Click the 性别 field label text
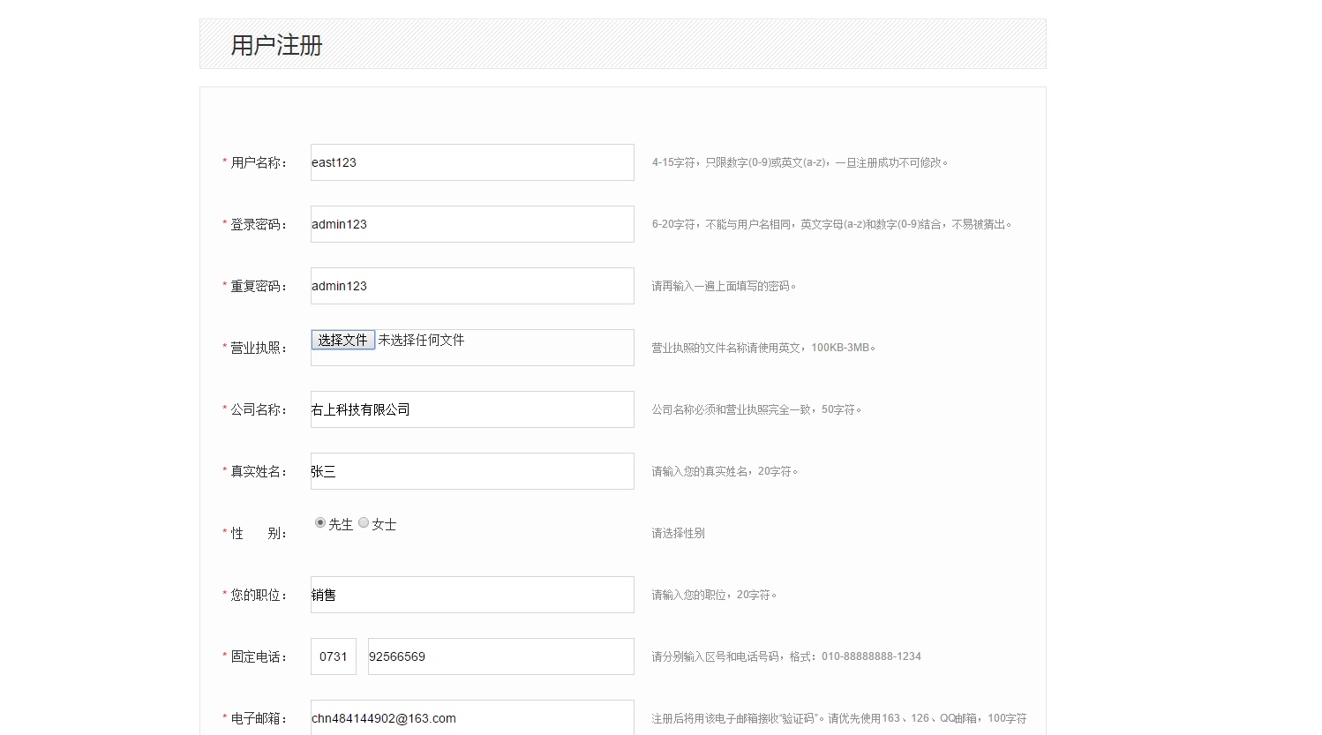Image resolution: width=1322 pixels, height=735 pixels. pos(259,533)
